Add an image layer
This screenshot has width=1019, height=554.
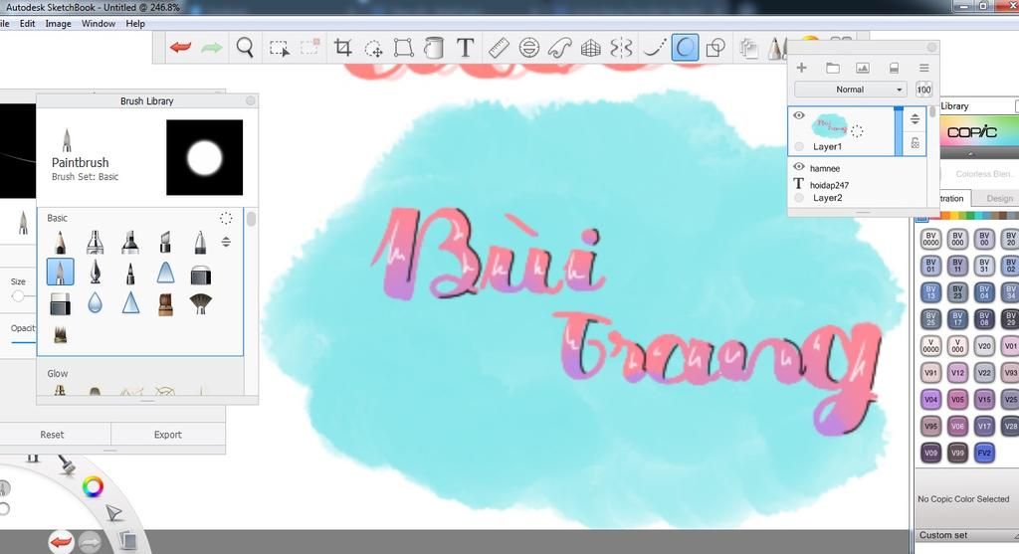point(863,68)
